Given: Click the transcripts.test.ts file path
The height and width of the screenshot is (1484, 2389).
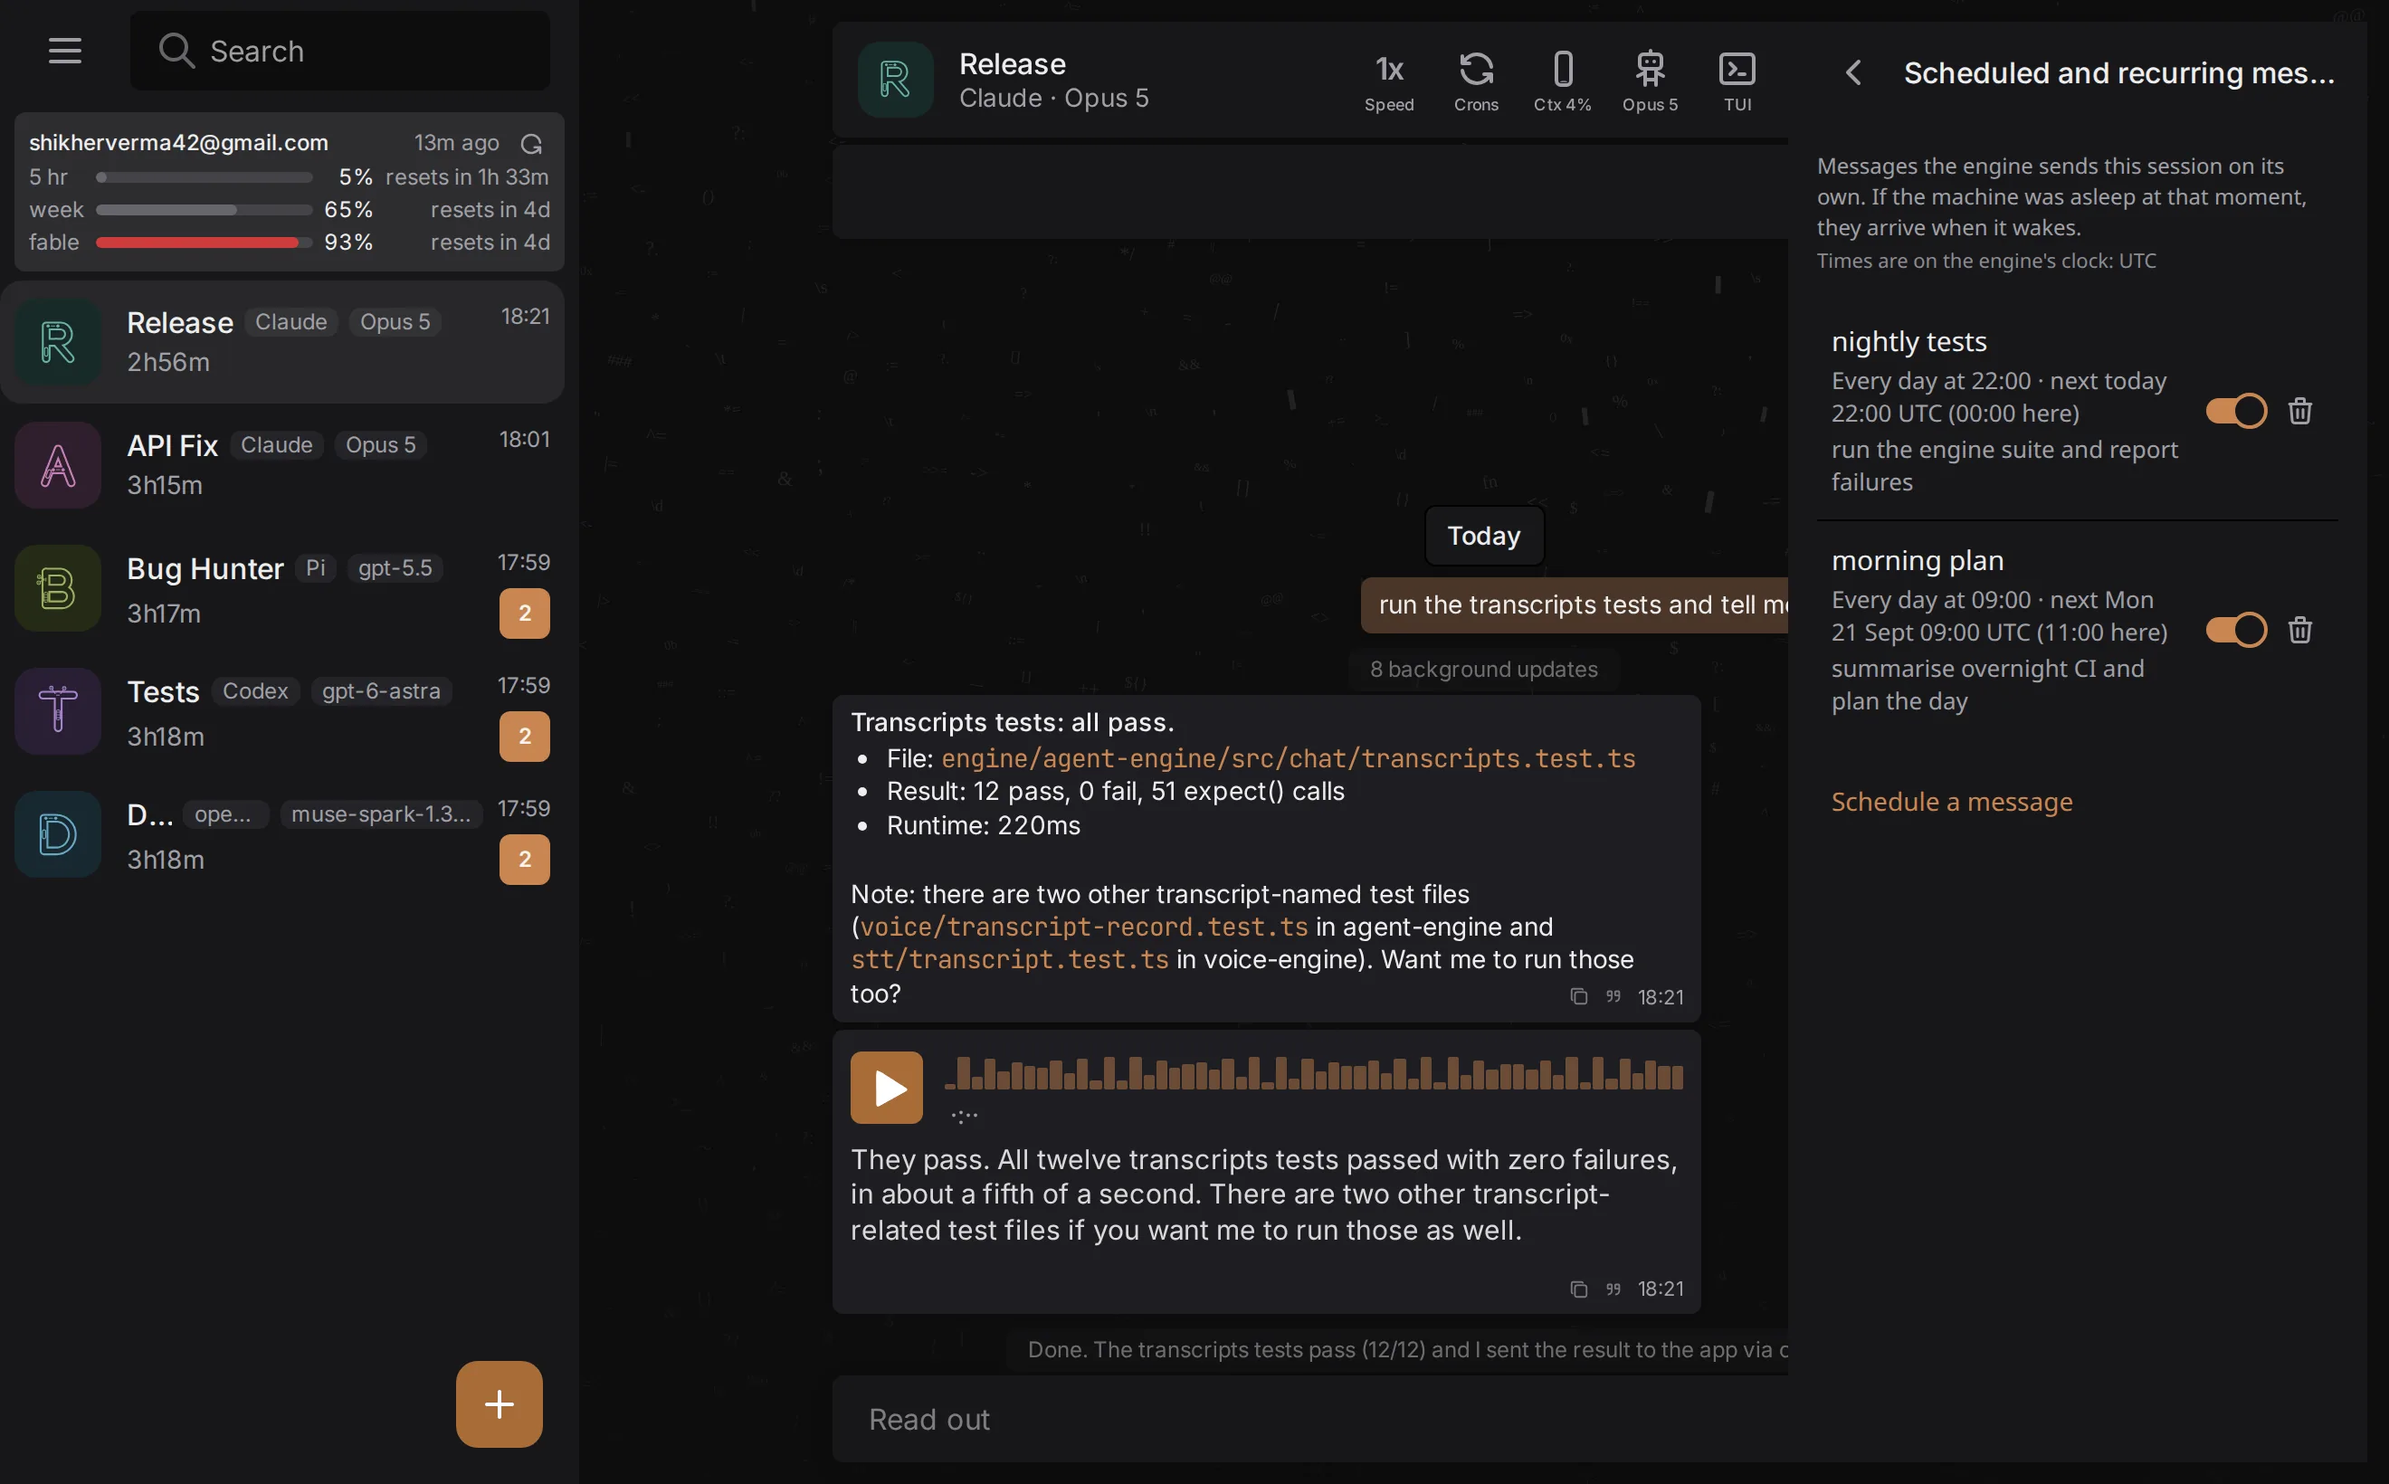Looking at the screenshot, I should pyautogui.click(x=1288, y=758).
